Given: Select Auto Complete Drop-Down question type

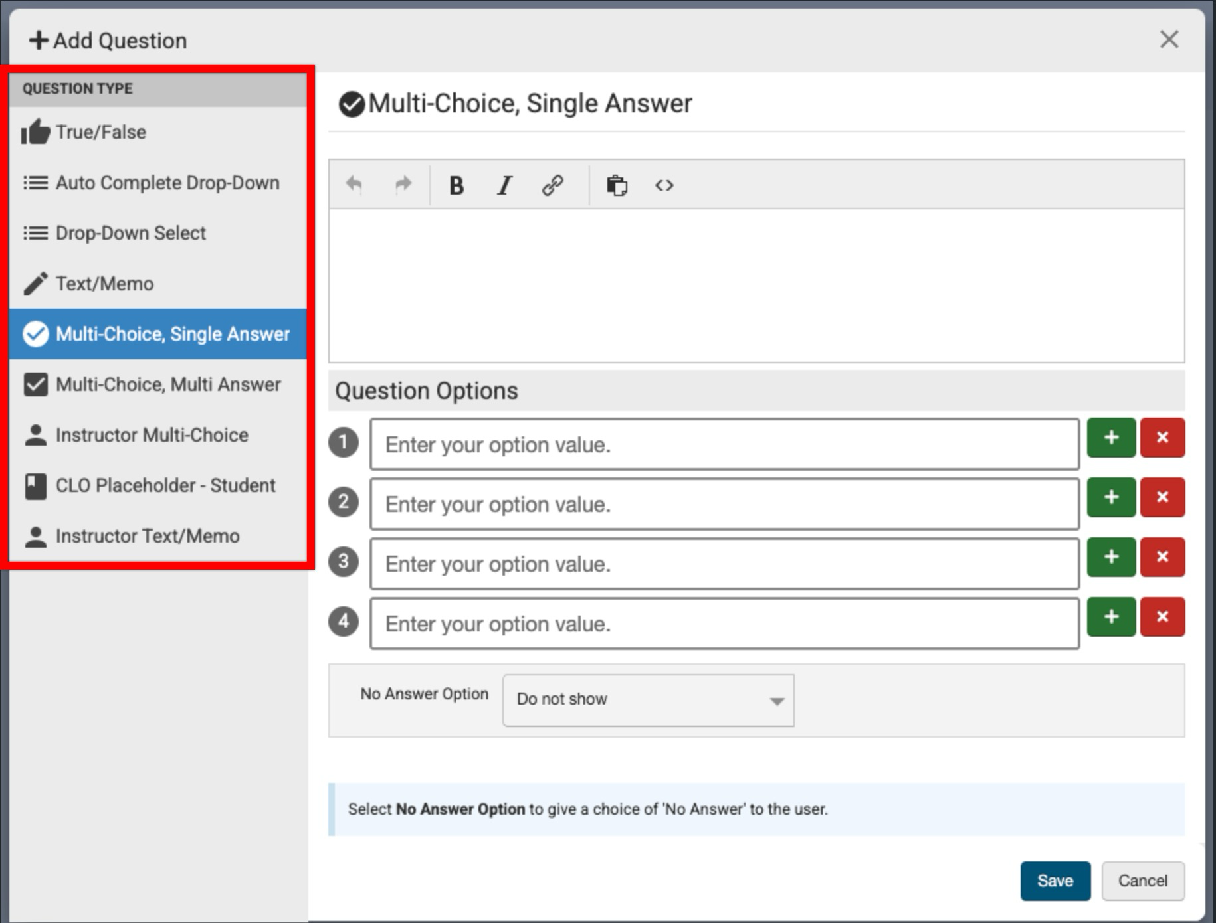Looking at the screenshot, I should pos(167,183).
